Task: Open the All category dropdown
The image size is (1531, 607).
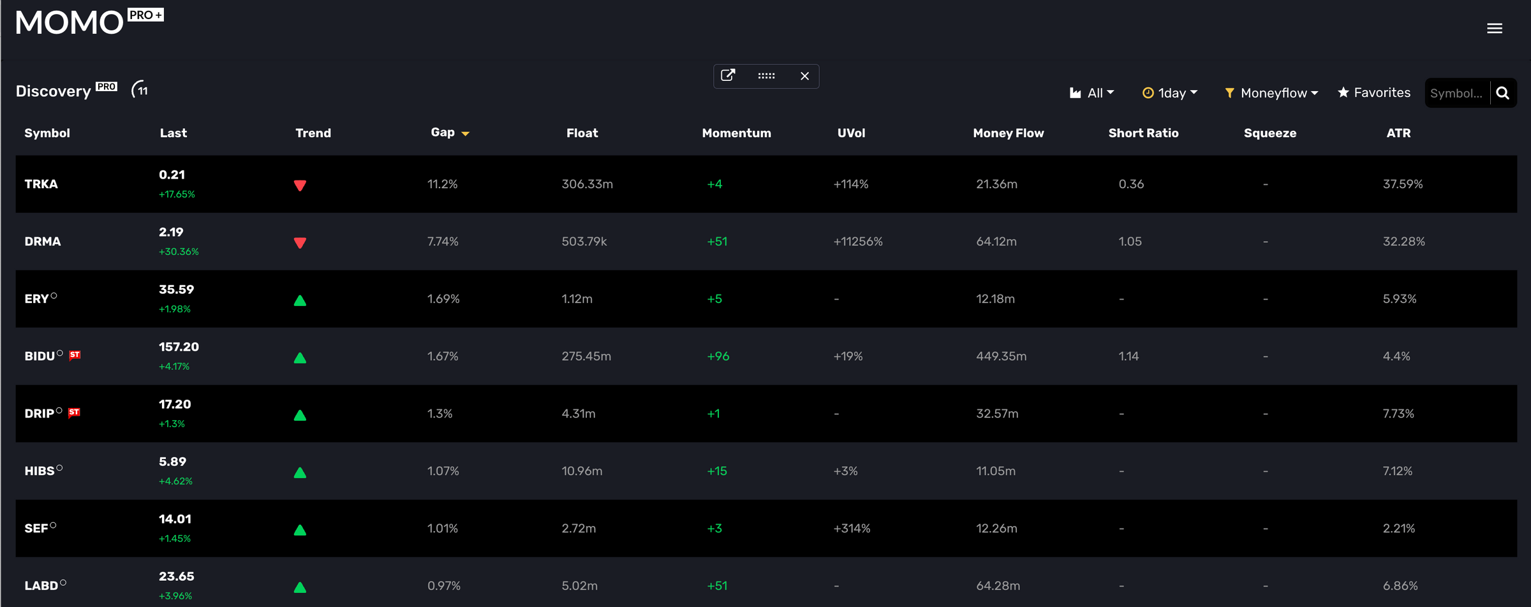Action: coord(1097,92)
